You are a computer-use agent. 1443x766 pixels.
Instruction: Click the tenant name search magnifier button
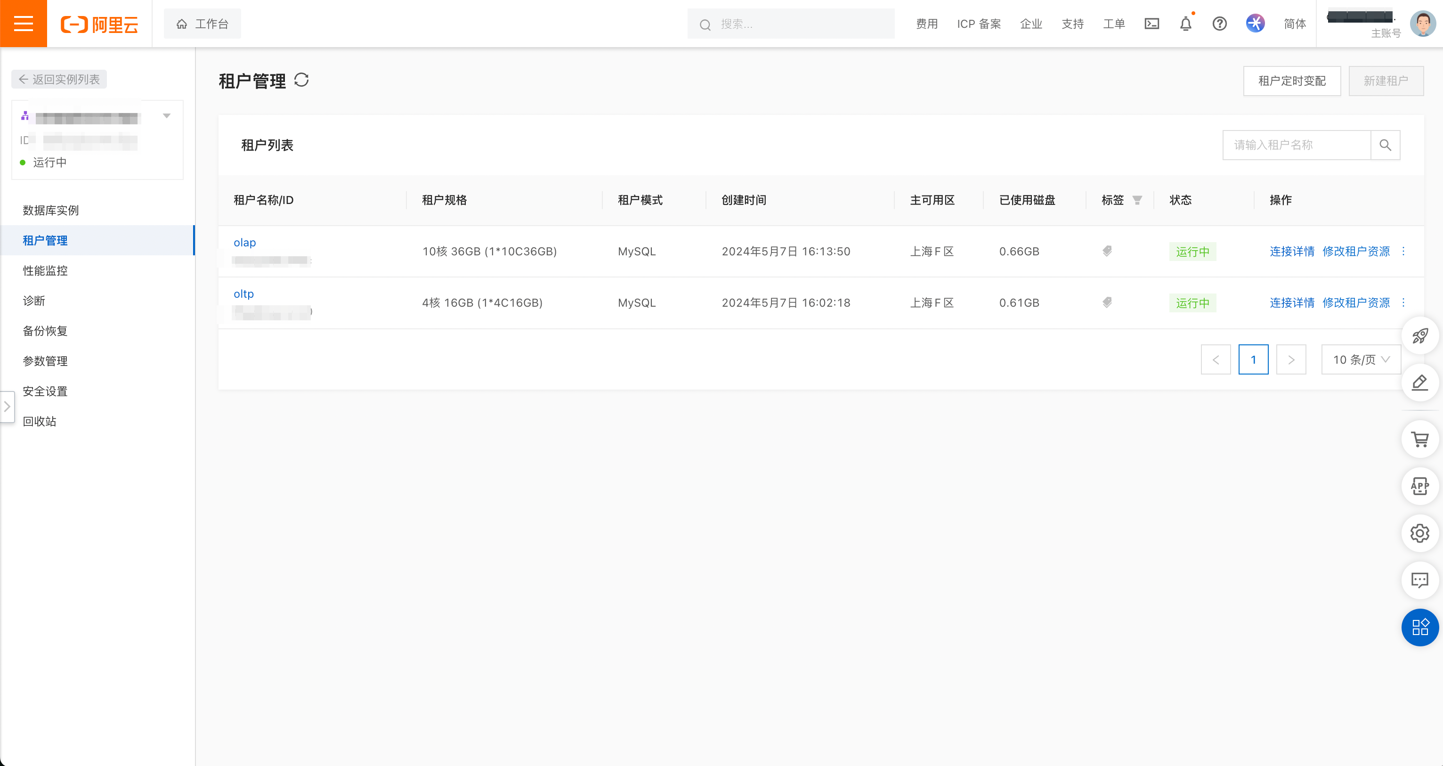(x=1385, y=145)
